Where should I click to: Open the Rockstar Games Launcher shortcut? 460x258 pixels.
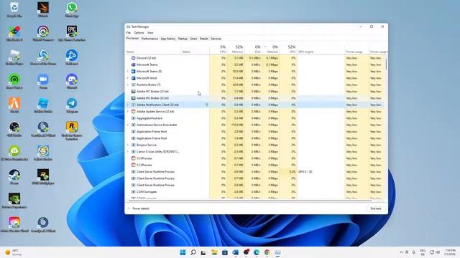tap(72, 130)
